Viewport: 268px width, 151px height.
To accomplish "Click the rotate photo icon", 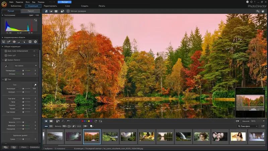I will (96, 121).
